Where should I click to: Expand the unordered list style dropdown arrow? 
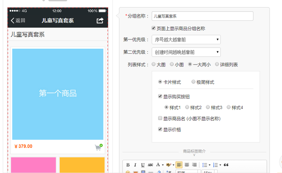pyautogui.click(x=209, y=165)
